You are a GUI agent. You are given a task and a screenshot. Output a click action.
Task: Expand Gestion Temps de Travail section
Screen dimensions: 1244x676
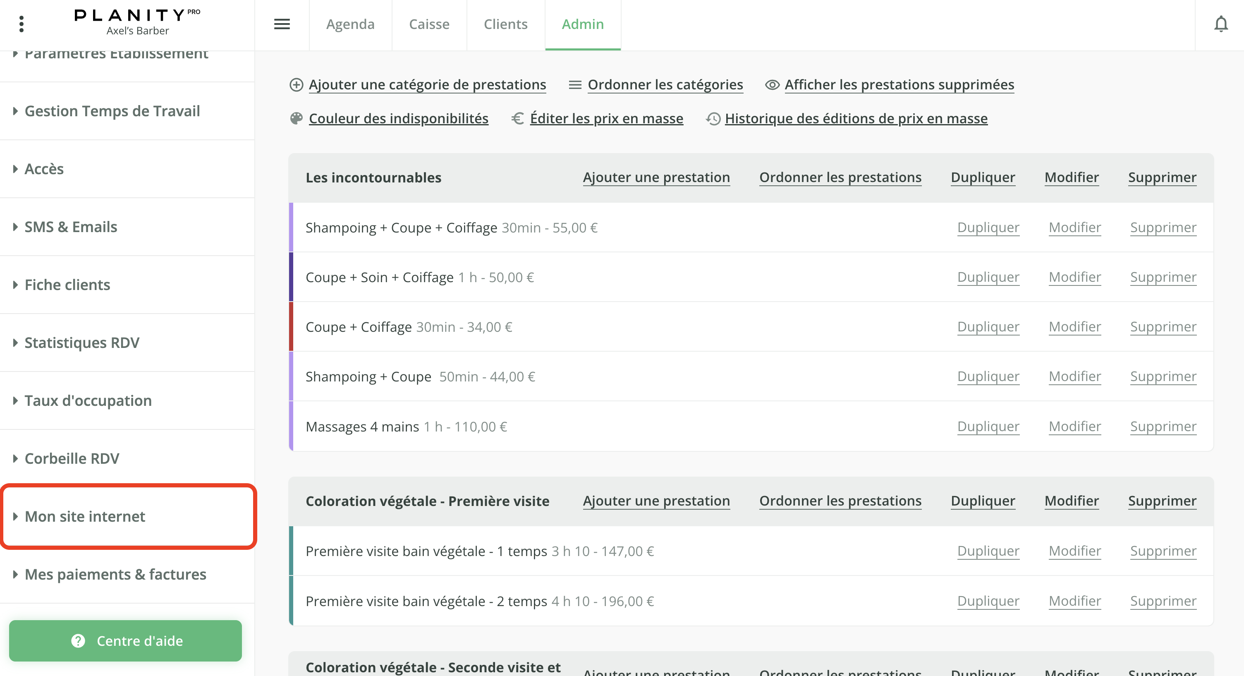[x=112, y=110]
